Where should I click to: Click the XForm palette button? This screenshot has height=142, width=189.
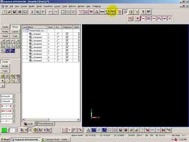(x=15, y=27)
